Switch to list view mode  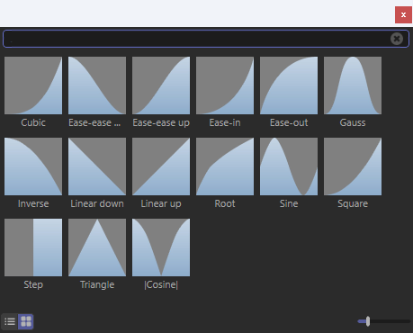point(10,321)
